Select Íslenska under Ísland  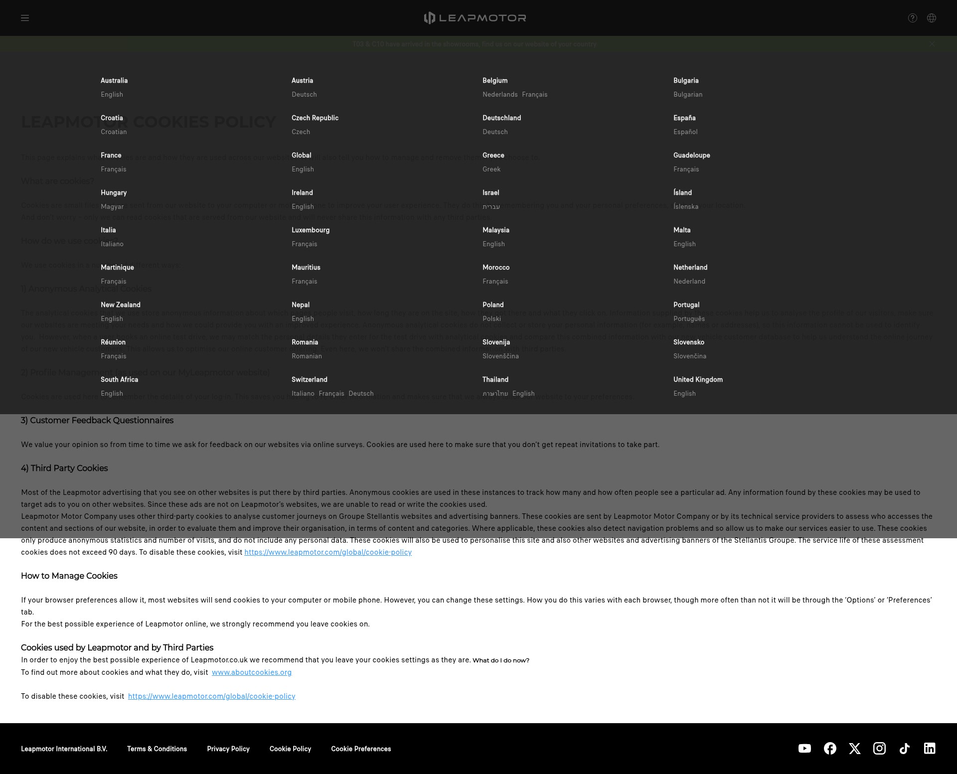[686, 206]
